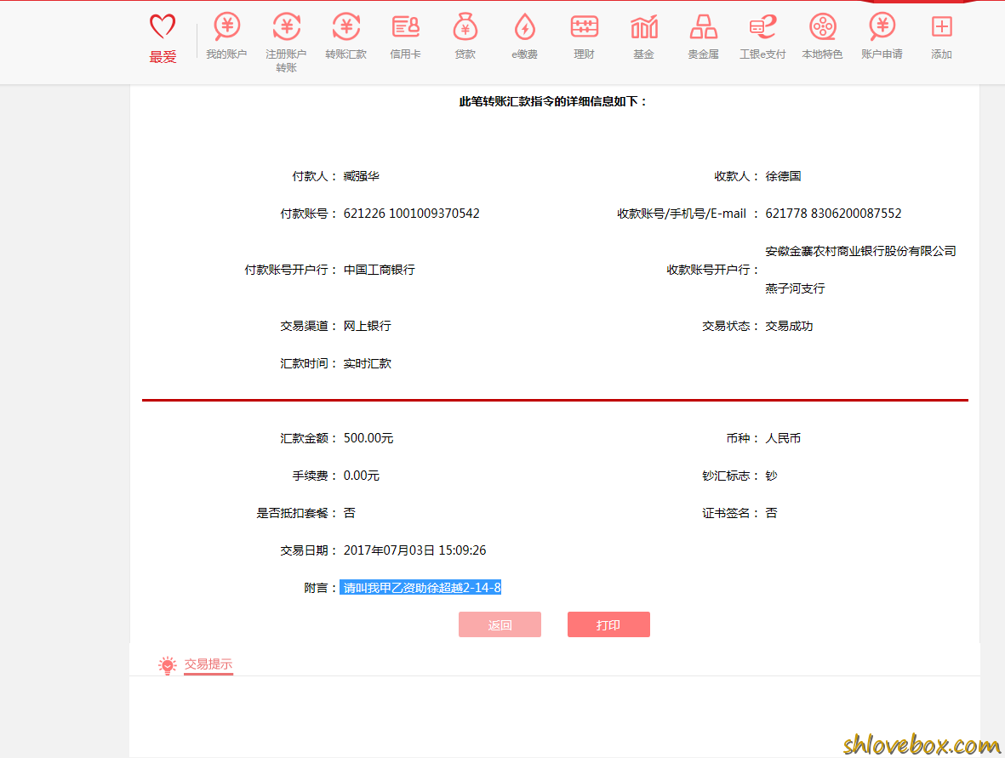Screen dimensions: 1005x758
Task: Click the 证书签名 value 否
Action: tap(771, 513)
